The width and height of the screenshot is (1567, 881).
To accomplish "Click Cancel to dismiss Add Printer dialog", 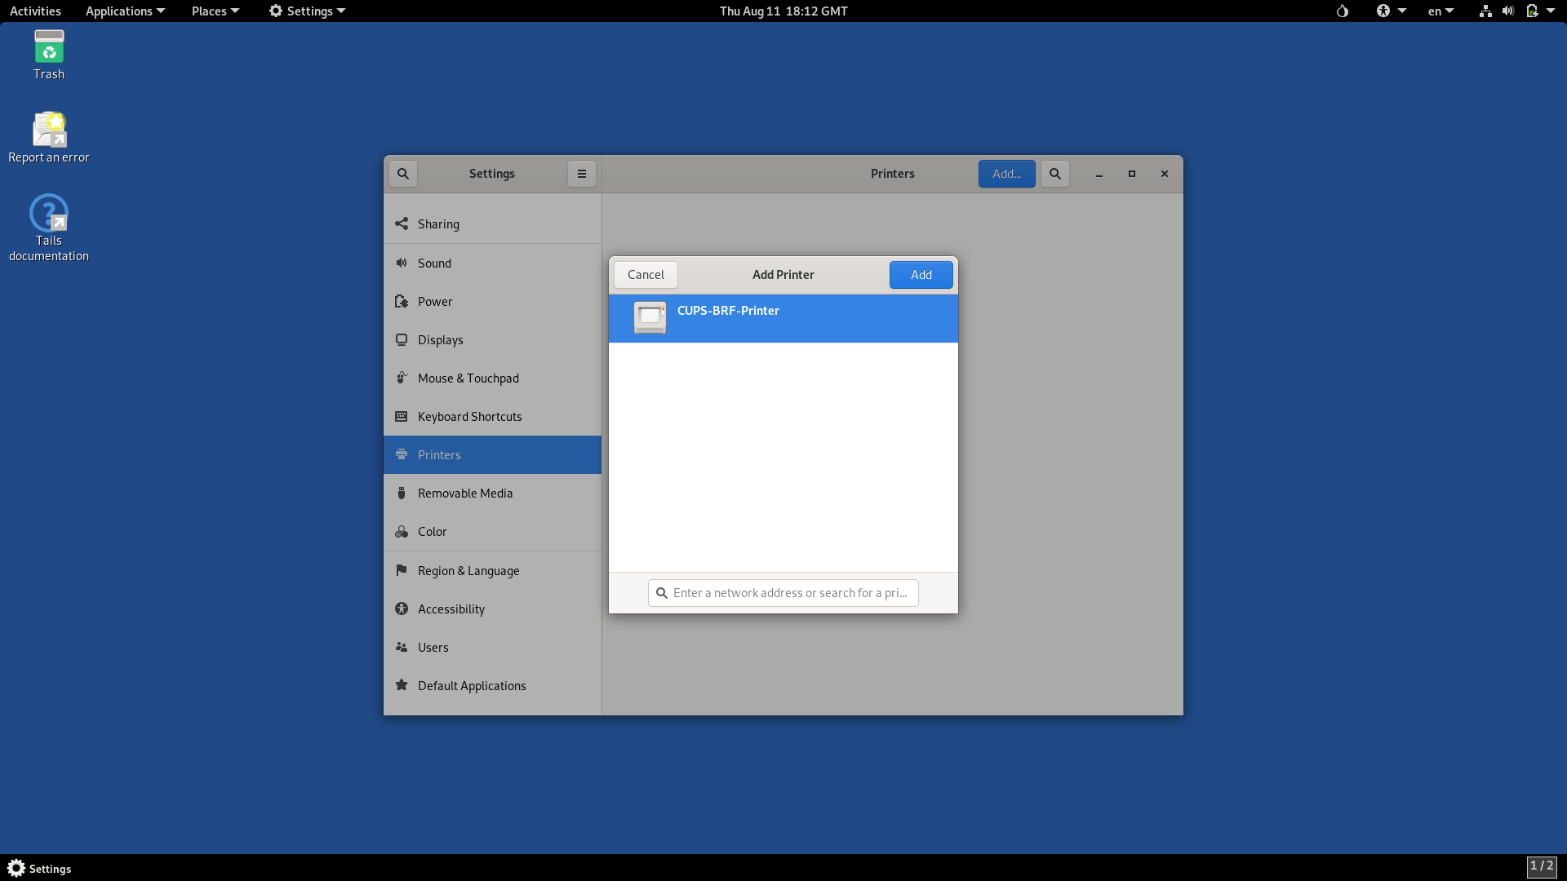I will coord(646,274).
